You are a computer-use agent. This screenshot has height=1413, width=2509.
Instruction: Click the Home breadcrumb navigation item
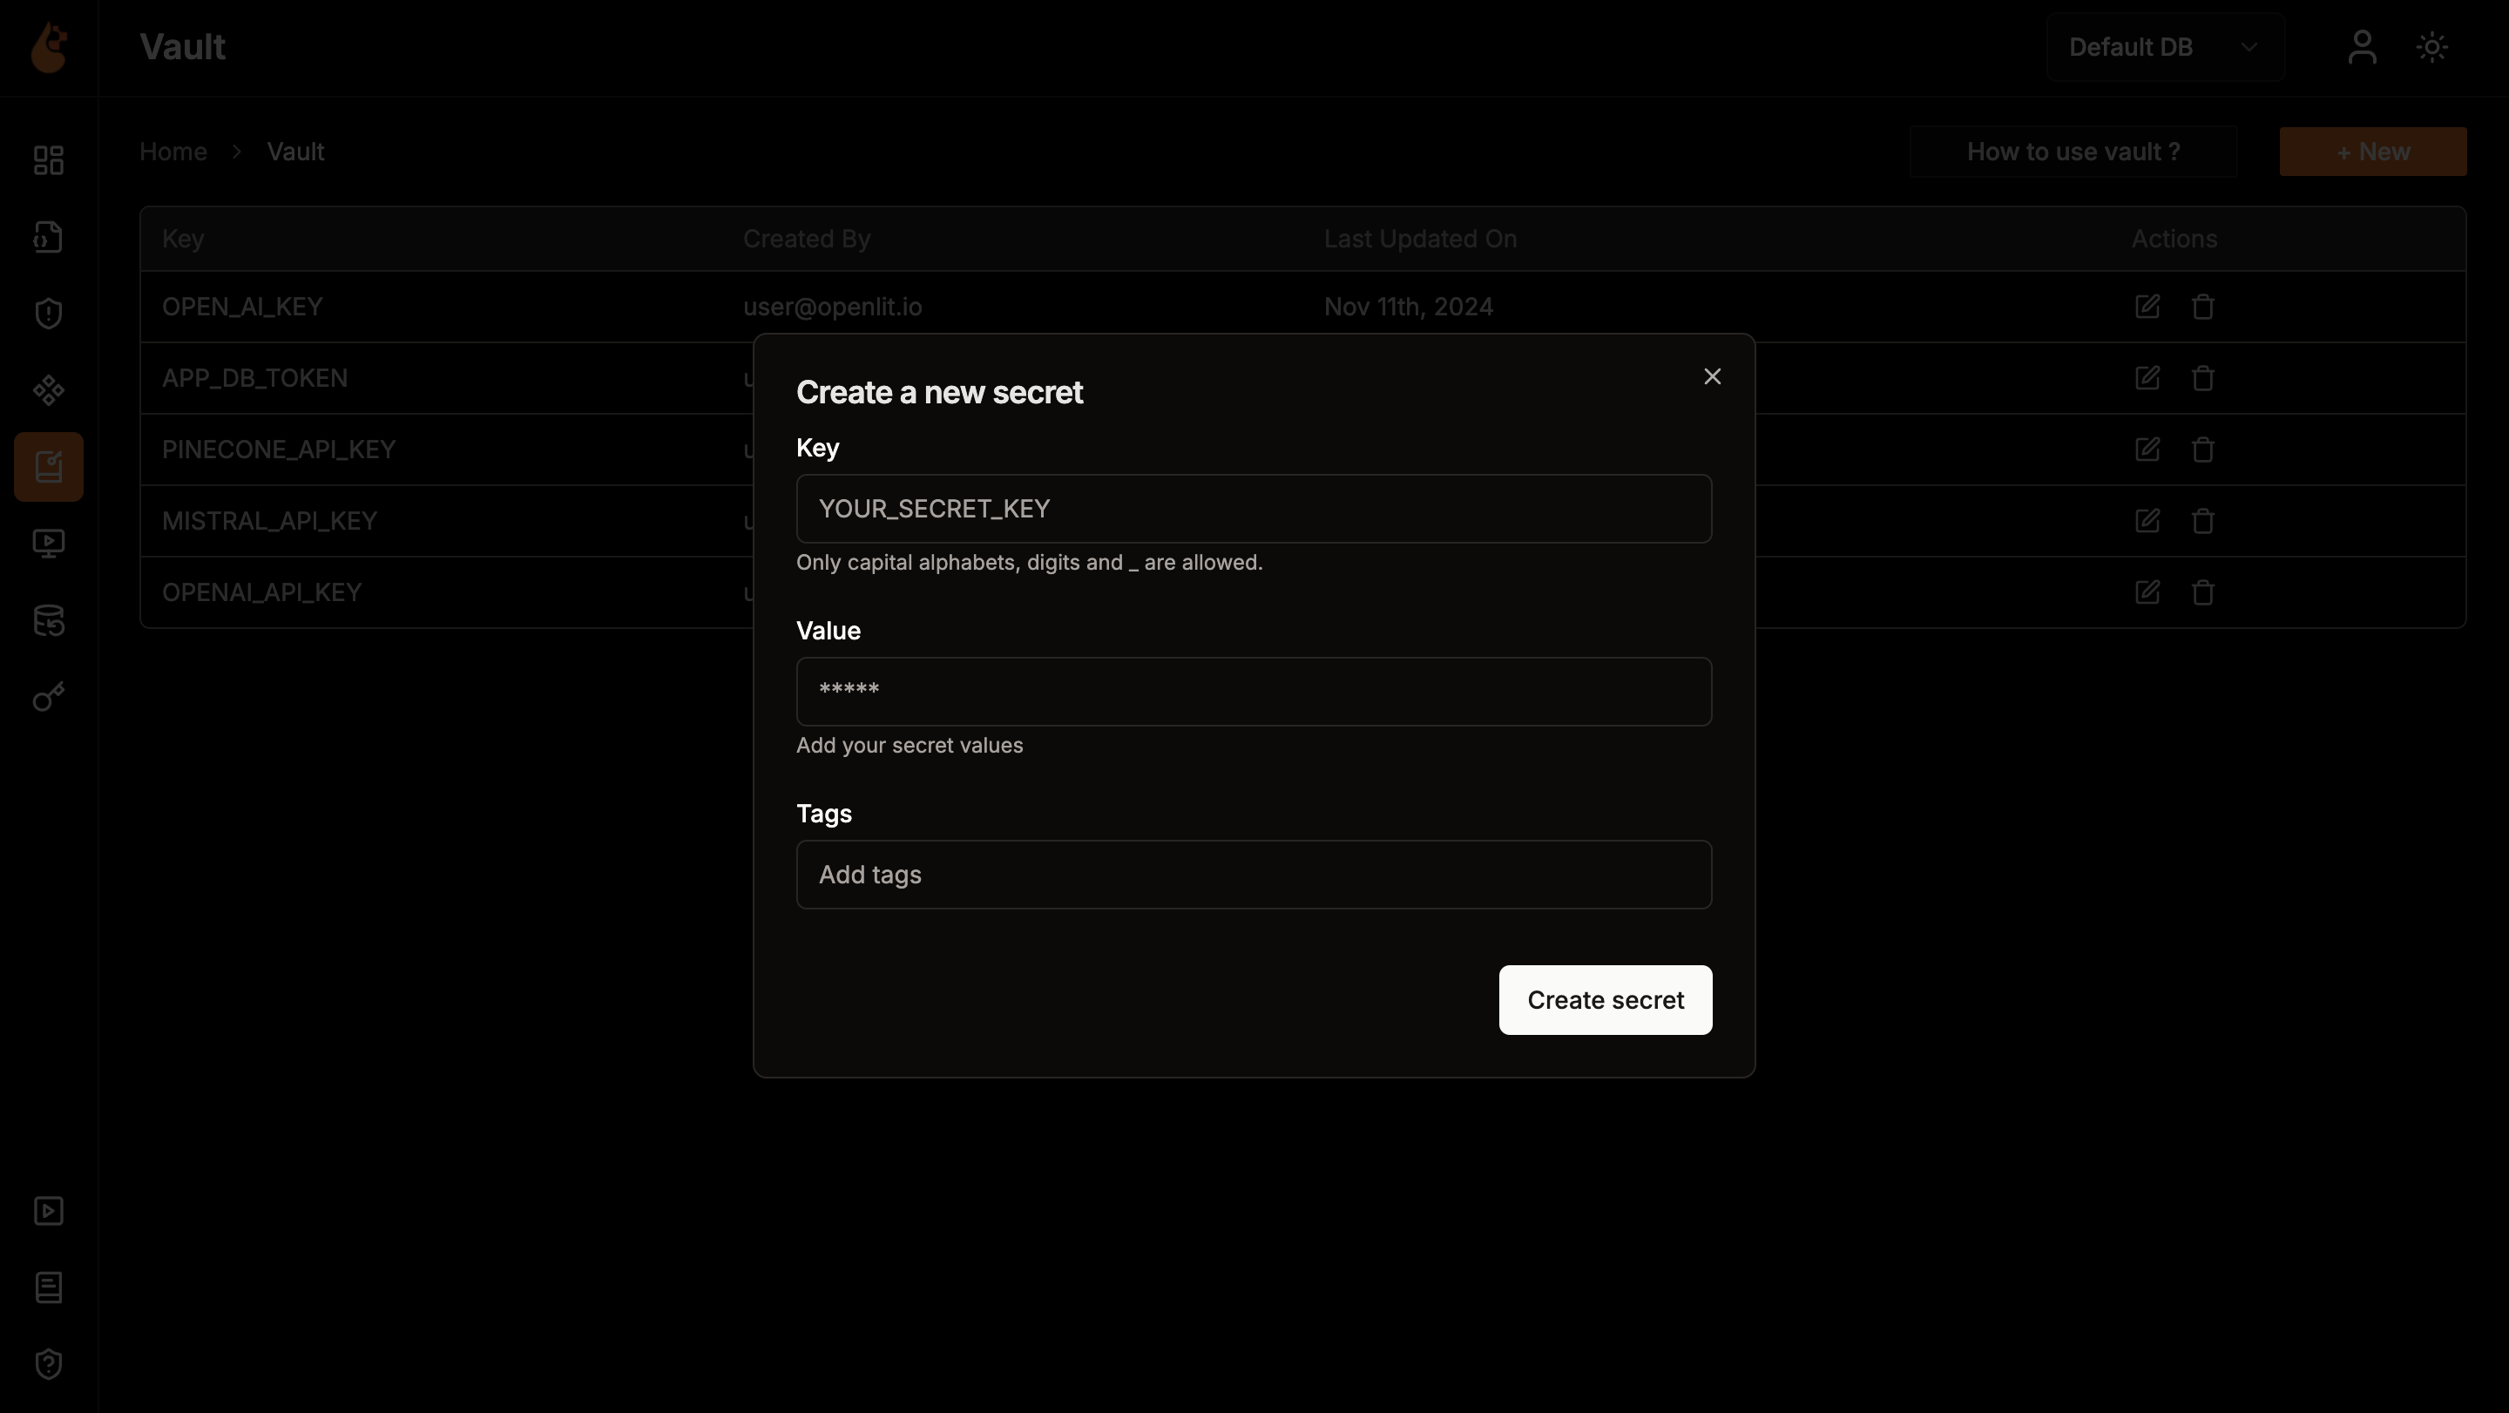tap(174, 150)
